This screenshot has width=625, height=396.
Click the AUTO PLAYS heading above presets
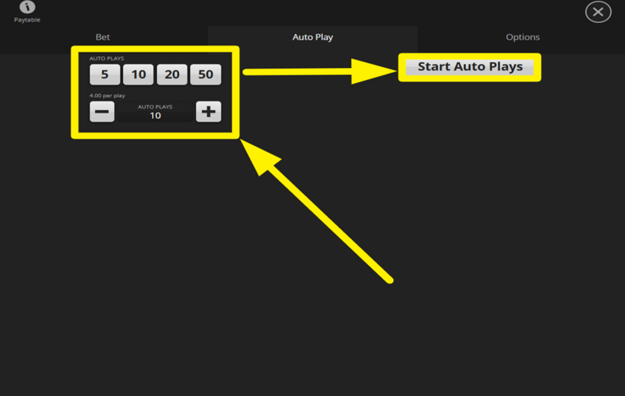coord(107,58)
